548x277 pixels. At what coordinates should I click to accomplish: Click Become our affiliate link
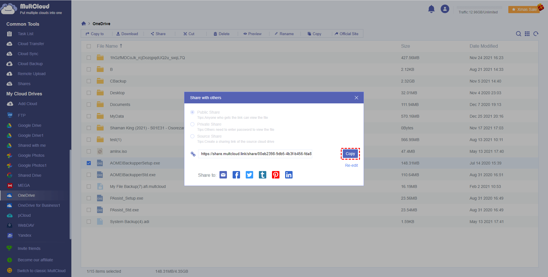pos(35,260)
